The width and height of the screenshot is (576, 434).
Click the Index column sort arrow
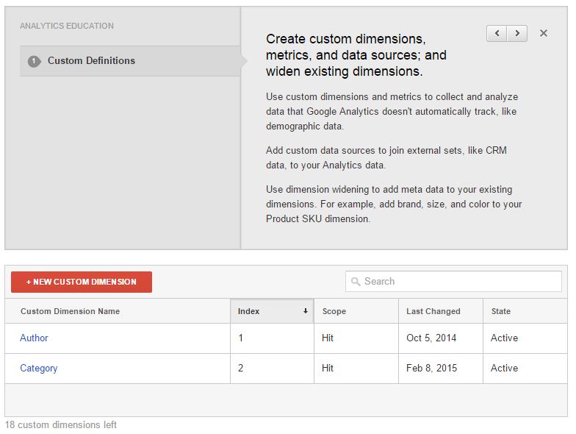pos(305,311)
